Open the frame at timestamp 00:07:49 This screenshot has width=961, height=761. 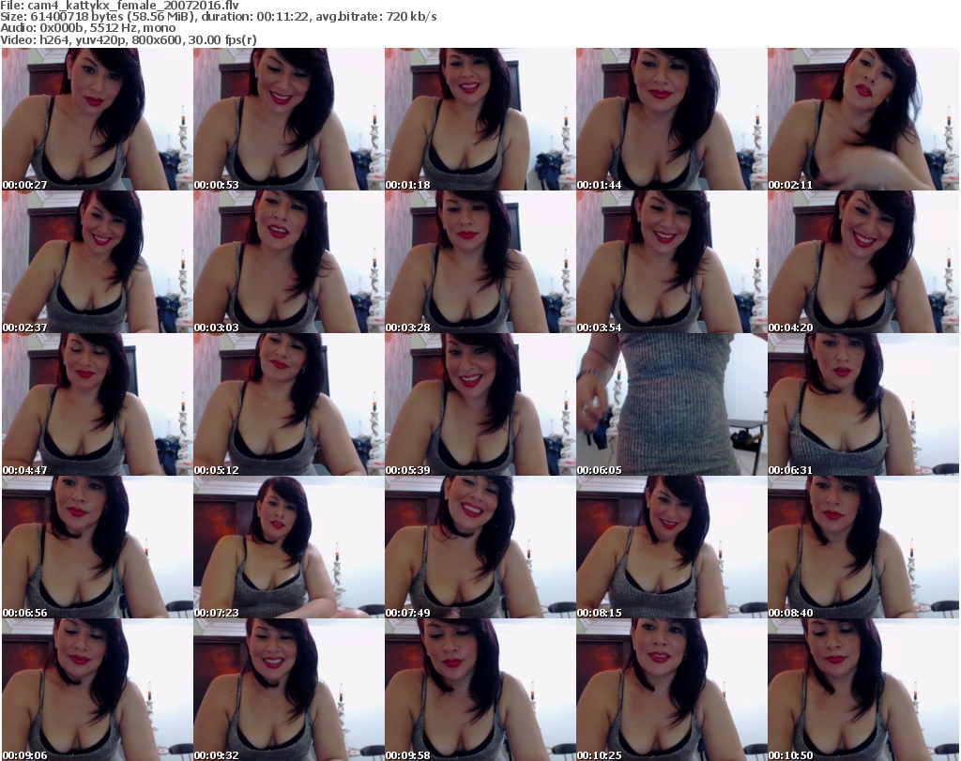[480, 547]
